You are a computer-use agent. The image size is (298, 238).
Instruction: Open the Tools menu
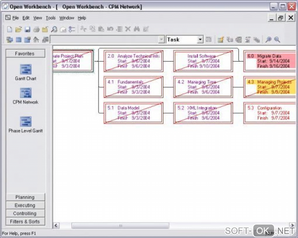point(51,18)
